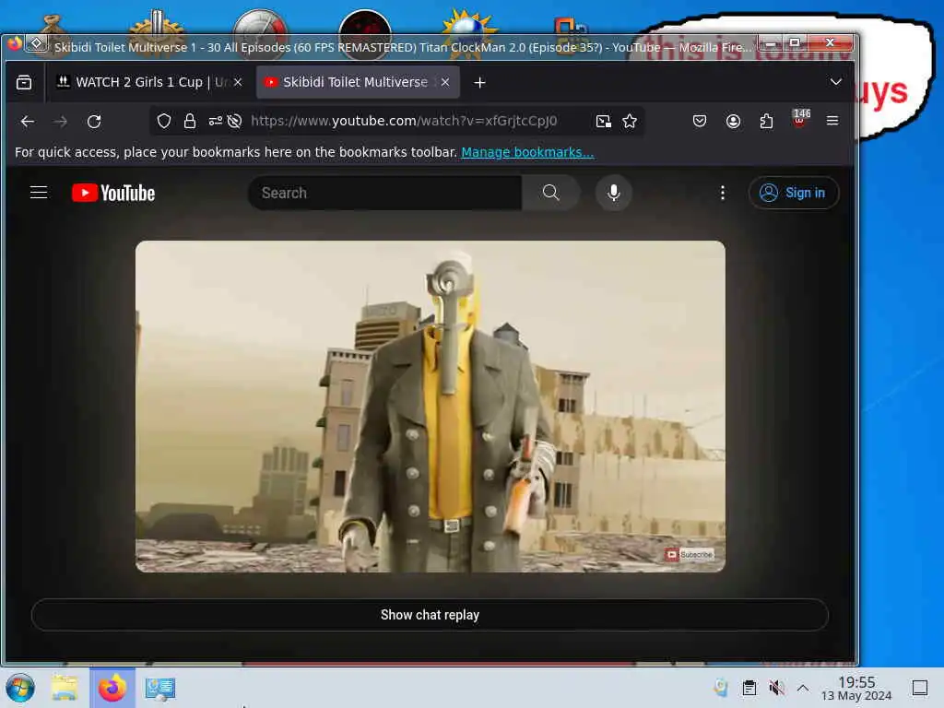Go forward one page
This screenshot has height=708, width=944.
point(60,122)
